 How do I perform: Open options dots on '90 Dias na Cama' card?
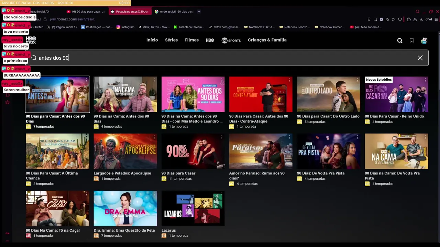coord(154,80)
